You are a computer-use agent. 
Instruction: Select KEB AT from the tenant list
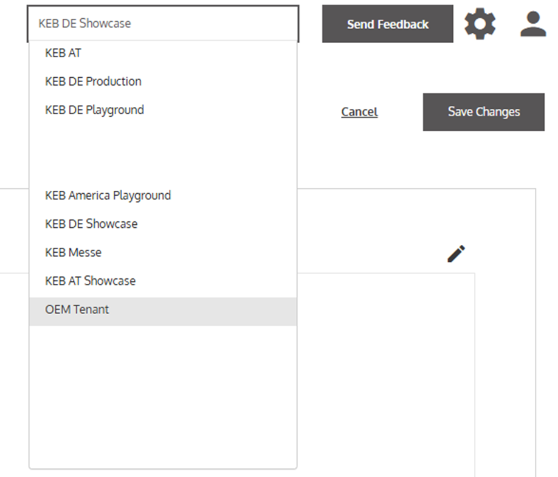pos(63,53)
